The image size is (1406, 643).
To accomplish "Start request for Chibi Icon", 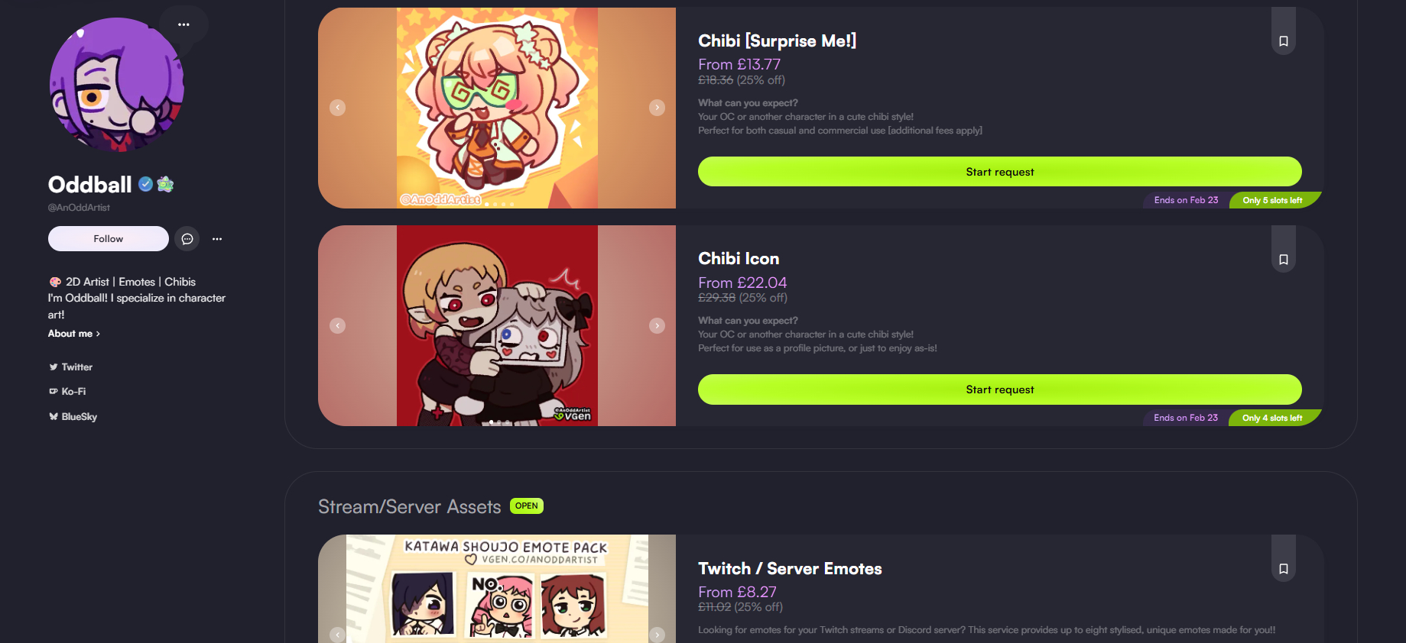I will (999, 389).
